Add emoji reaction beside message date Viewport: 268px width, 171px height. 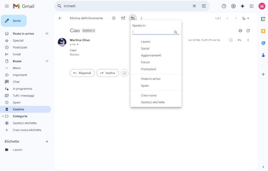231,40
